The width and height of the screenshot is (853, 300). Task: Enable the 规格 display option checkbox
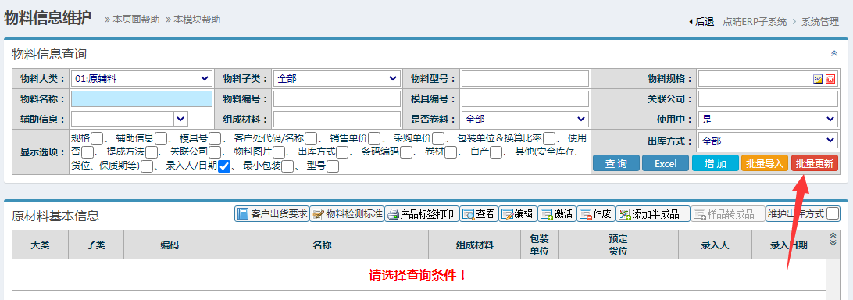97,137
